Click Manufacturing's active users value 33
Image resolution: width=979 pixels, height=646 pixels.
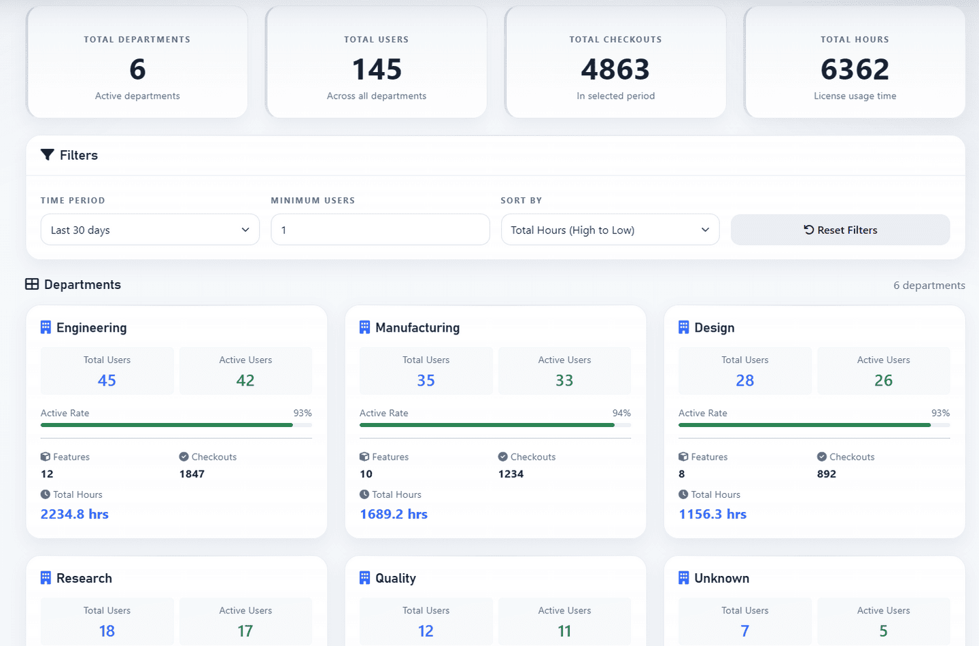coord(564,380)
